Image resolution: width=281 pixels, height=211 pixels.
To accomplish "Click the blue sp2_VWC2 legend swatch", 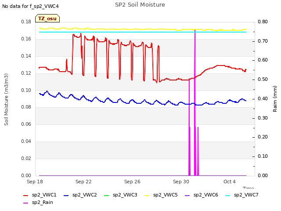I will [x=66, y=195].
